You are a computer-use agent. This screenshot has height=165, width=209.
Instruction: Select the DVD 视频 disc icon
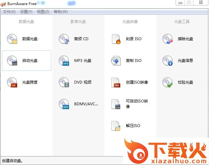(x=64, y=82)
